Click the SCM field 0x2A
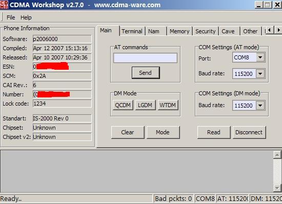 tap(62, 76)
